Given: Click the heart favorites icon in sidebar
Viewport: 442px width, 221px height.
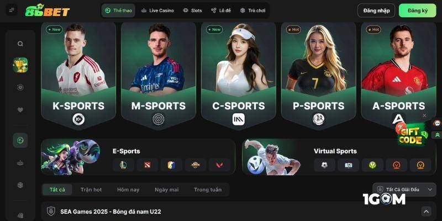Looking at the screenshot, I should [20, 110].
